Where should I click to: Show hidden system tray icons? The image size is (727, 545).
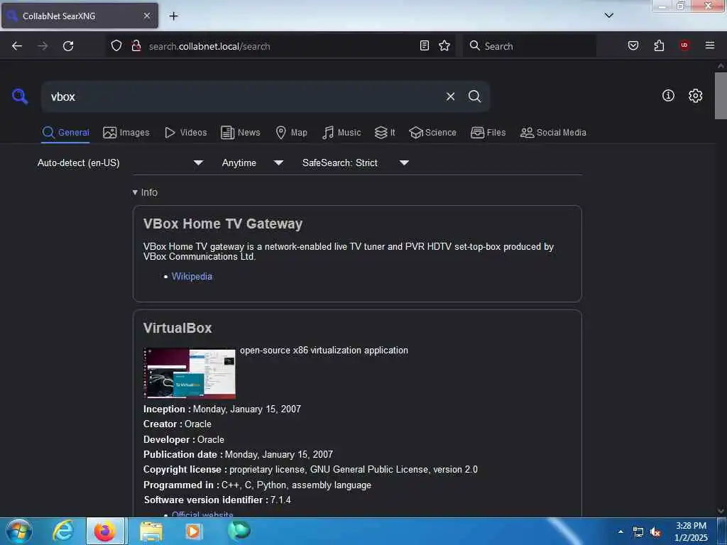[621, 532]
